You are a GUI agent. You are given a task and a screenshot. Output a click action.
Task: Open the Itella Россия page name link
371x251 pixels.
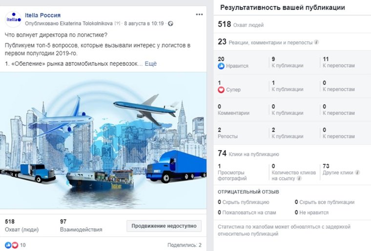click(x=43, y=15)
